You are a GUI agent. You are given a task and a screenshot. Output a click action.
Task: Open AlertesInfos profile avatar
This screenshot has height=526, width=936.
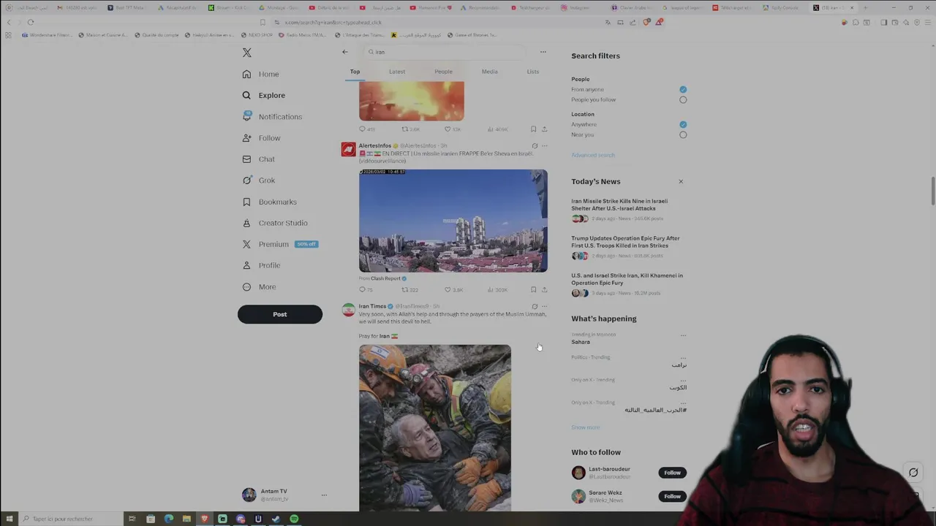pyautogui.click(x=348, y=150)
